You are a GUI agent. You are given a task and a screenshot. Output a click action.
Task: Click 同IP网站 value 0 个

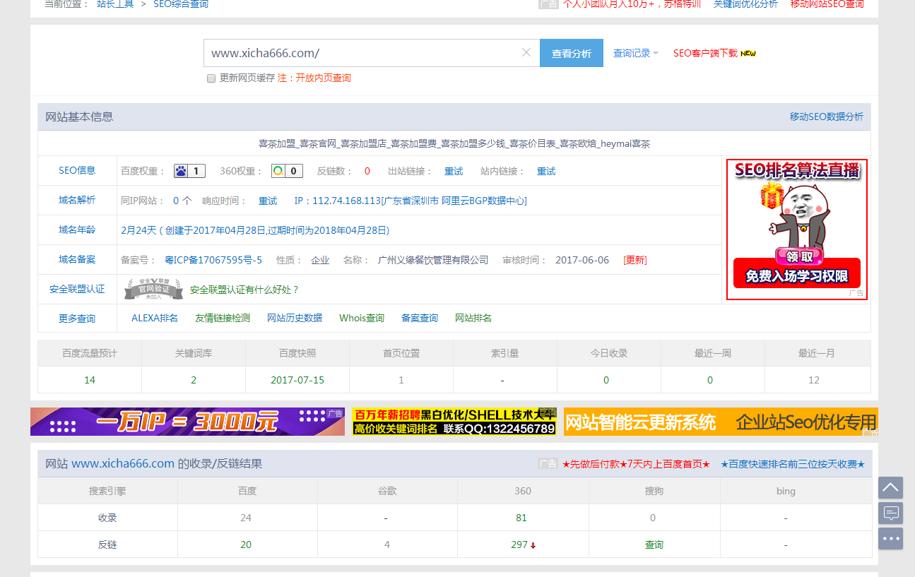pos(182,201)
